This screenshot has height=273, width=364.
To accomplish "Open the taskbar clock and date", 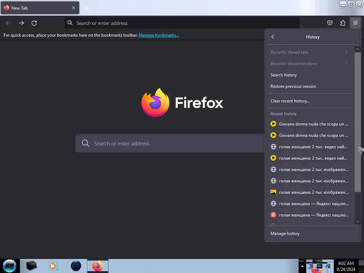I will (346, 266).
